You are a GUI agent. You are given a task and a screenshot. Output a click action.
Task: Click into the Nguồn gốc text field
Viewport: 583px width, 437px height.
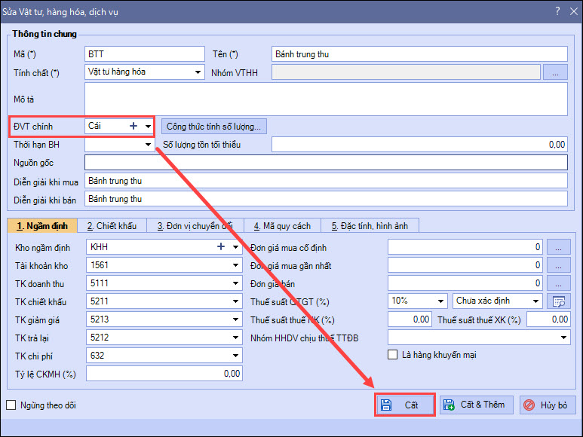(325, 163)
